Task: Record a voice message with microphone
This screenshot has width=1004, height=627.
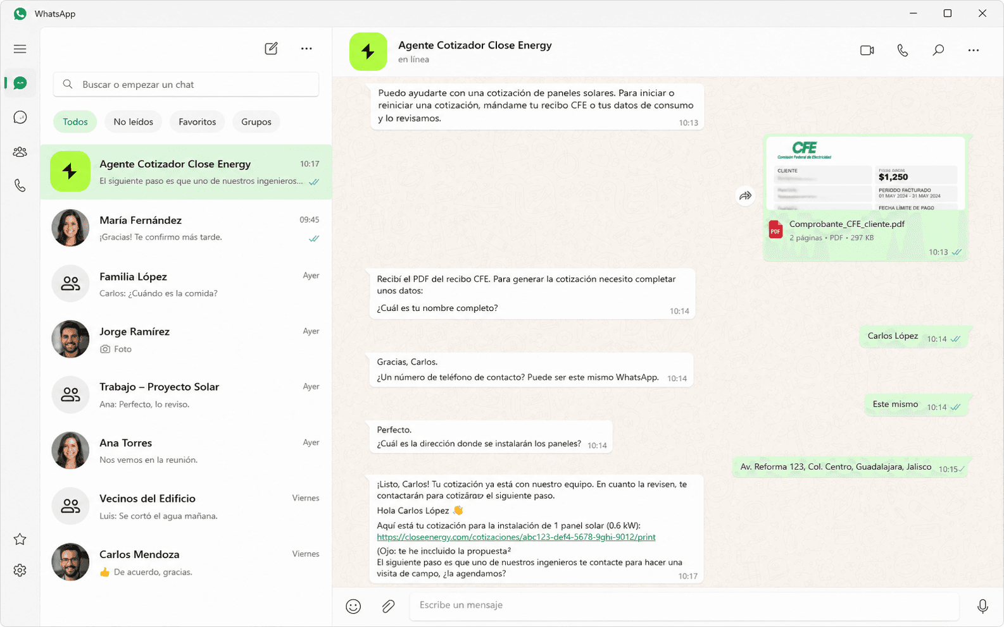Action: tap(982, 606)
